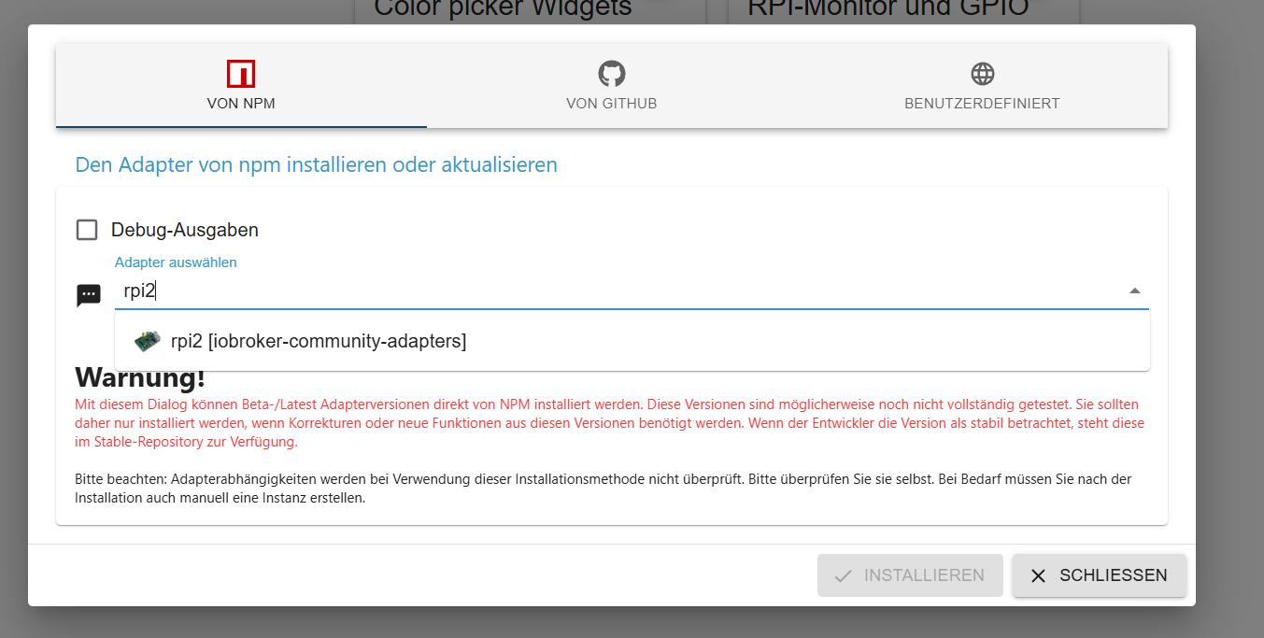This screenshot has width=1264, height=638.
Task: Click the rpi2 adapter board icon
Action: coord(148,341)
